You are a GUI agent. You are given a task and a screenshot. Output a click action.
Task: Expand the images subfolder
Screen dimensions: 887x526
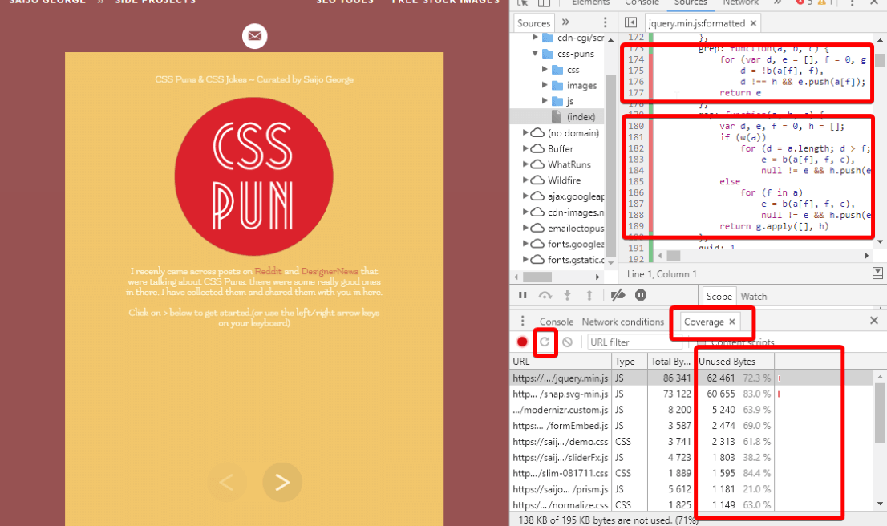545,85
